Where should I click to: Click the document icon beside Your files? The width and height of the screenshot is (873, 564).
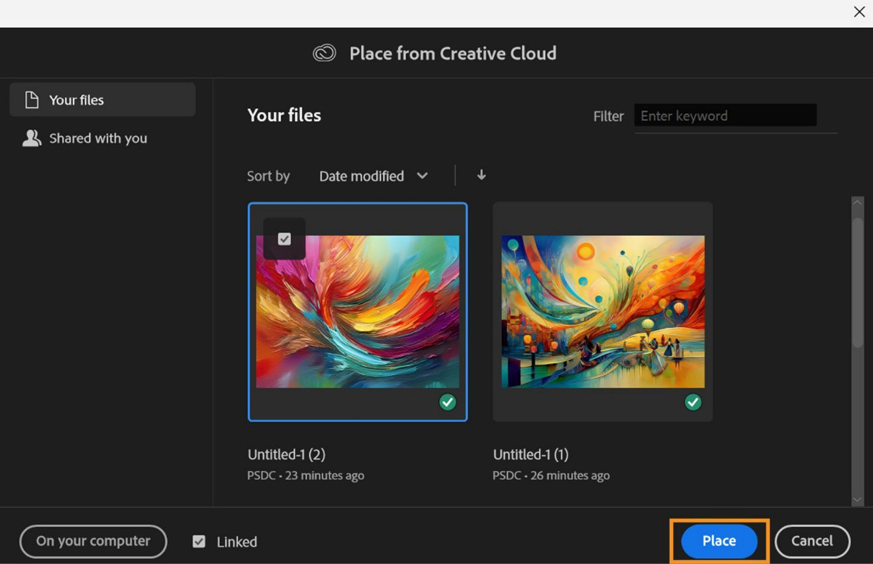pyautogui.click(x=31, y=99)
